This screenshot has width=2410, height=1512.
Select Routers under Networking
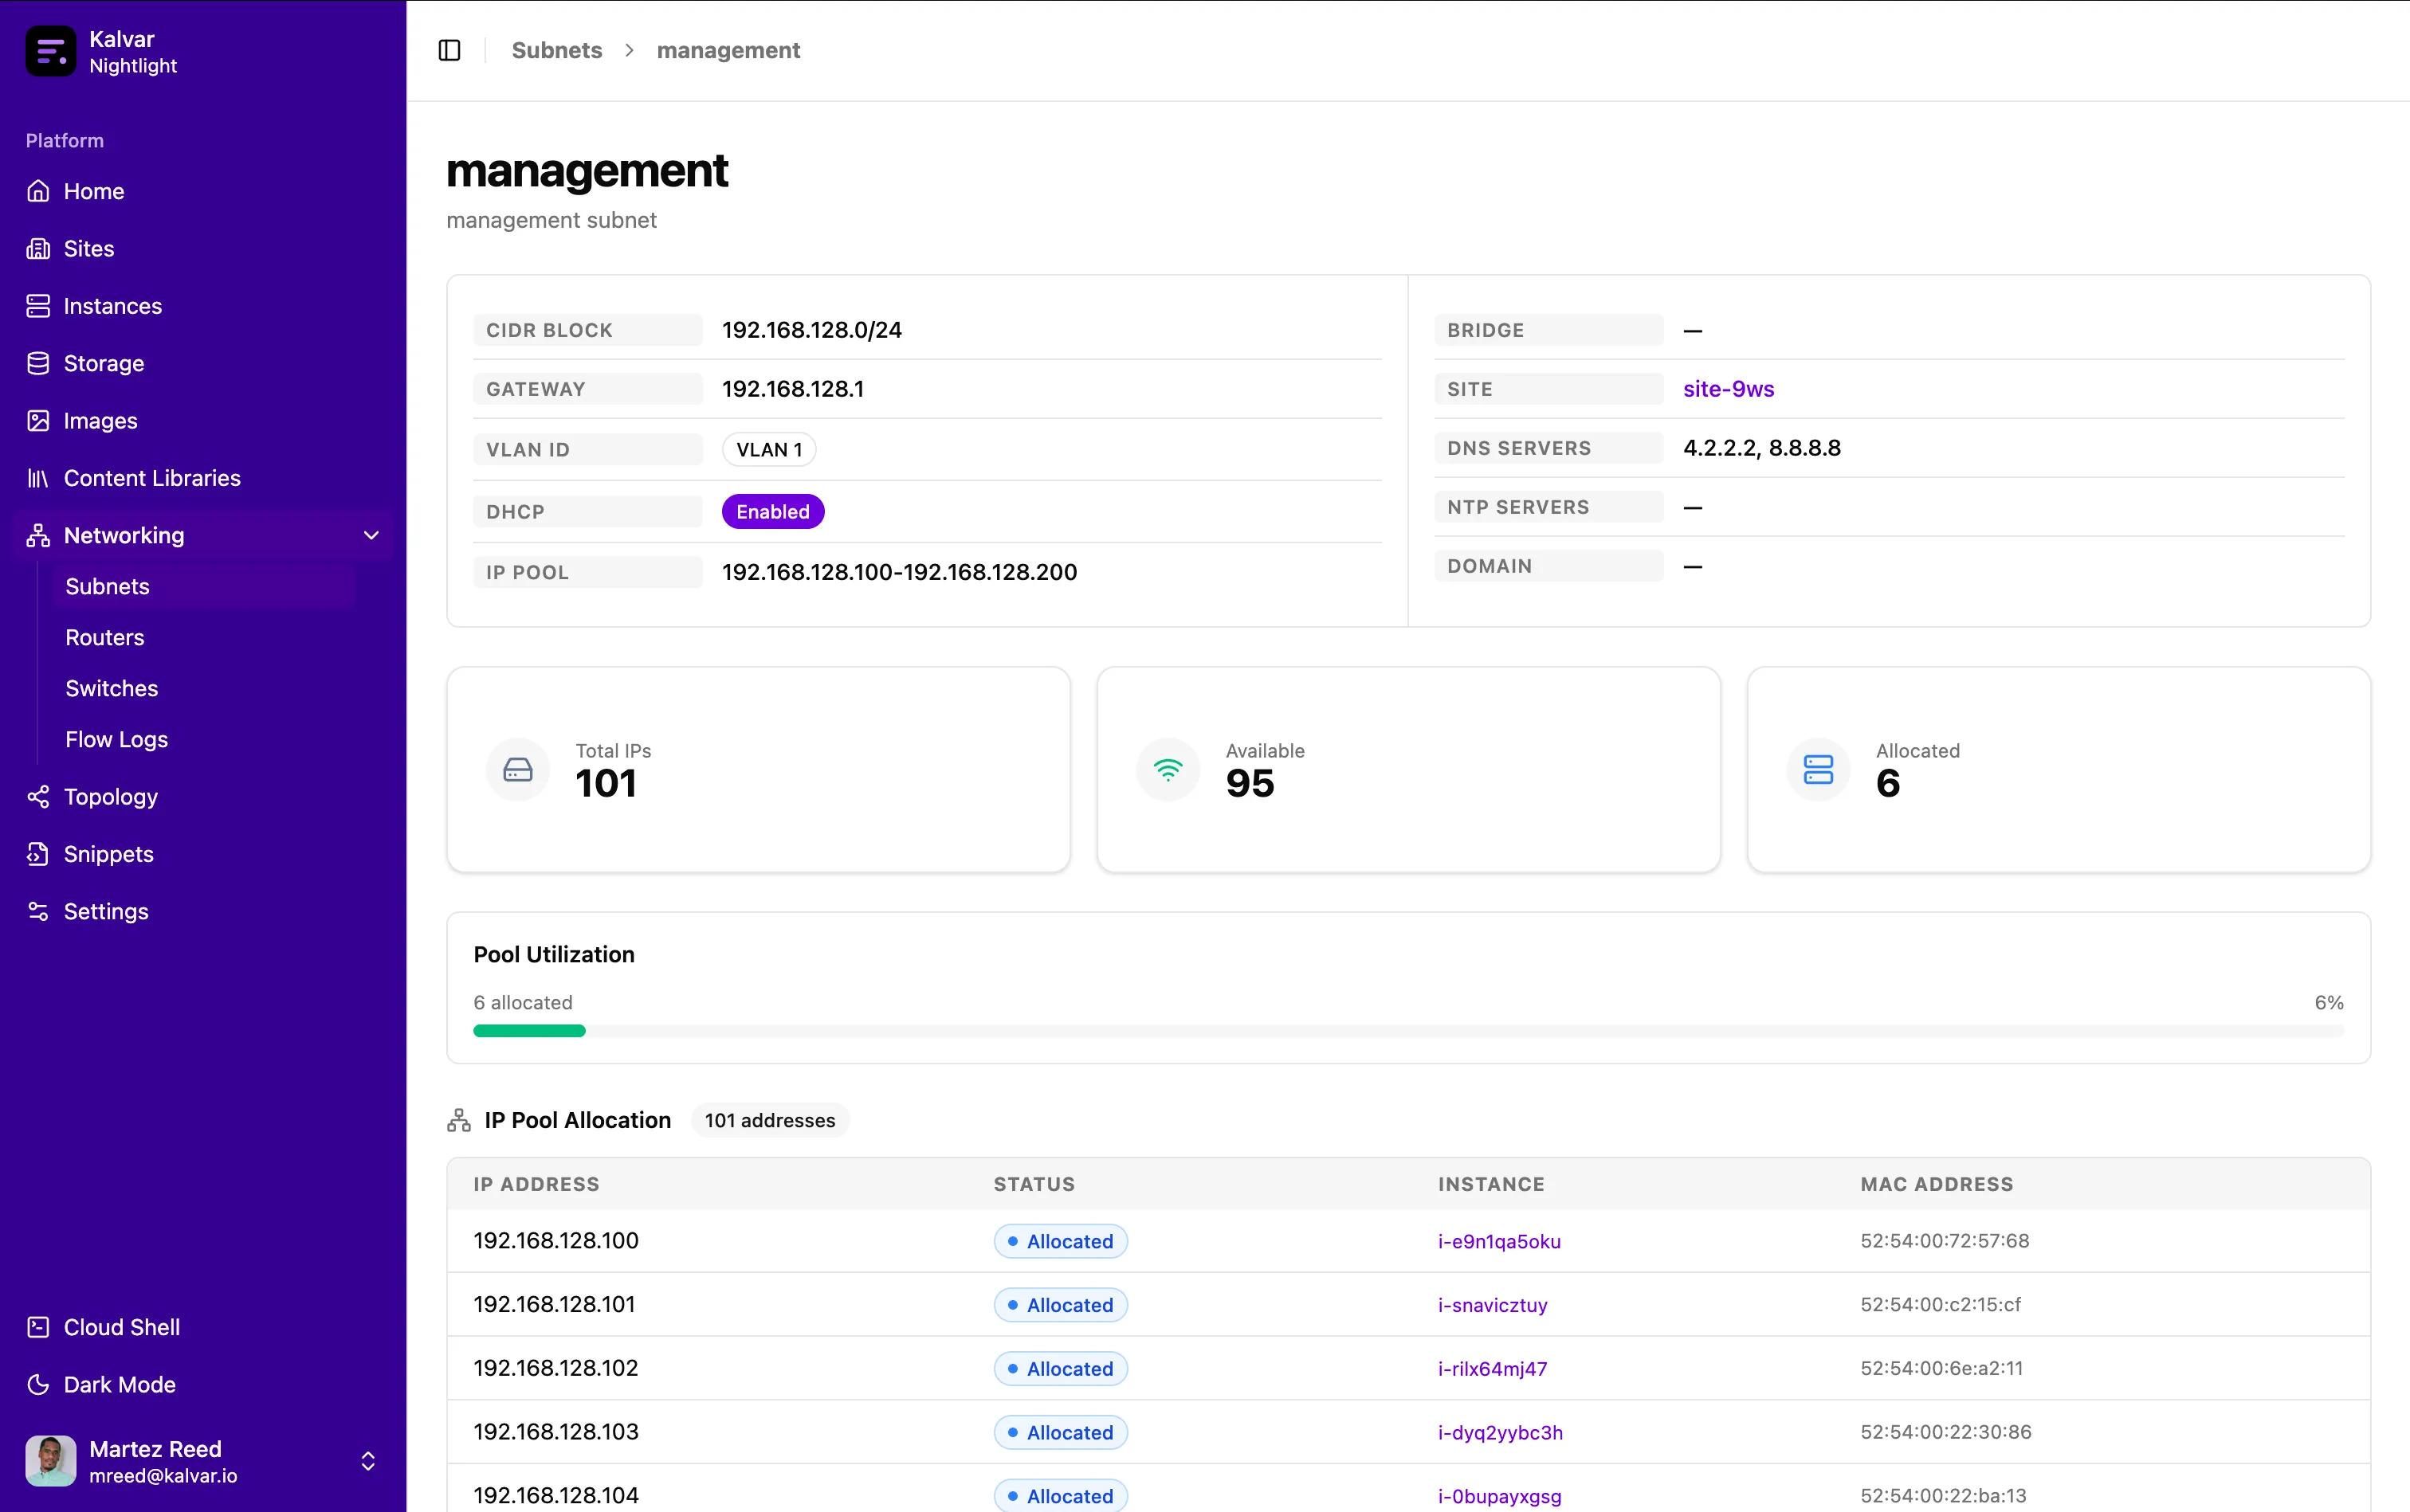pos(105,638)
